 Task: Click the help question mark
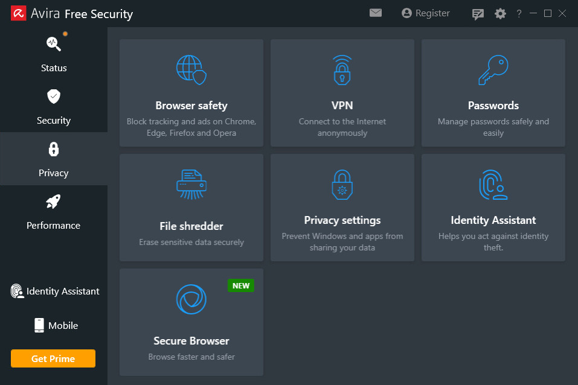519,14
